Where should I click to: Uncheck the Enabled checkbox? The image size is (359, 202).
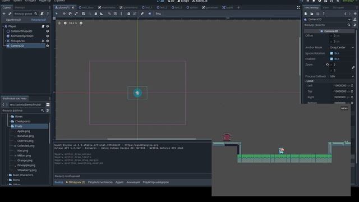click(x=332, y=59)
